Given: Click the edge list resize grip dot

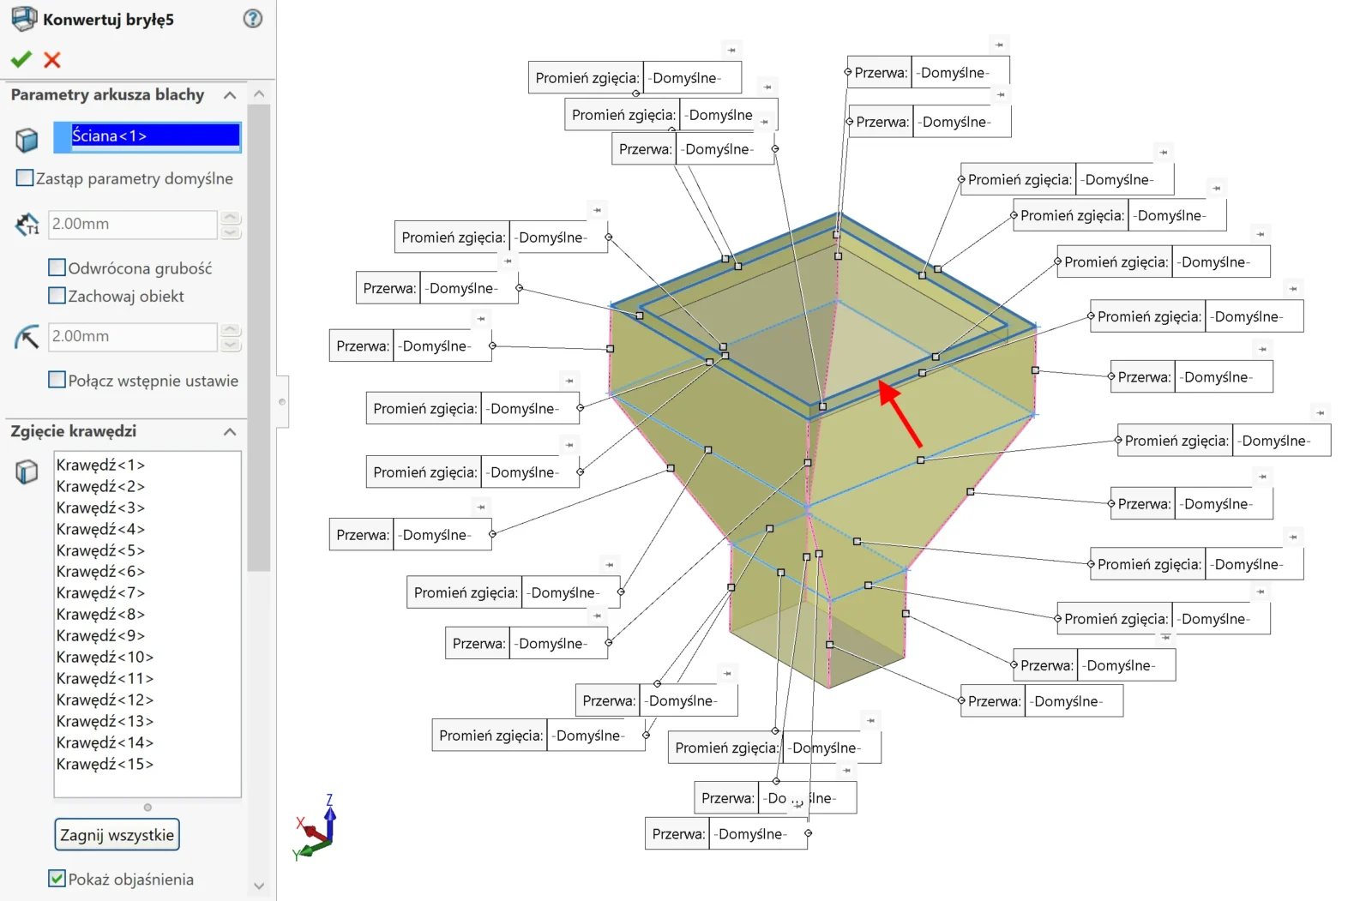Looking at the screenshot, I should 147,808.
